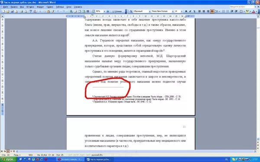This screenshot has height=162, width=260.
Task: Open the undo history dropdown arrow
Action: point(61,11)
